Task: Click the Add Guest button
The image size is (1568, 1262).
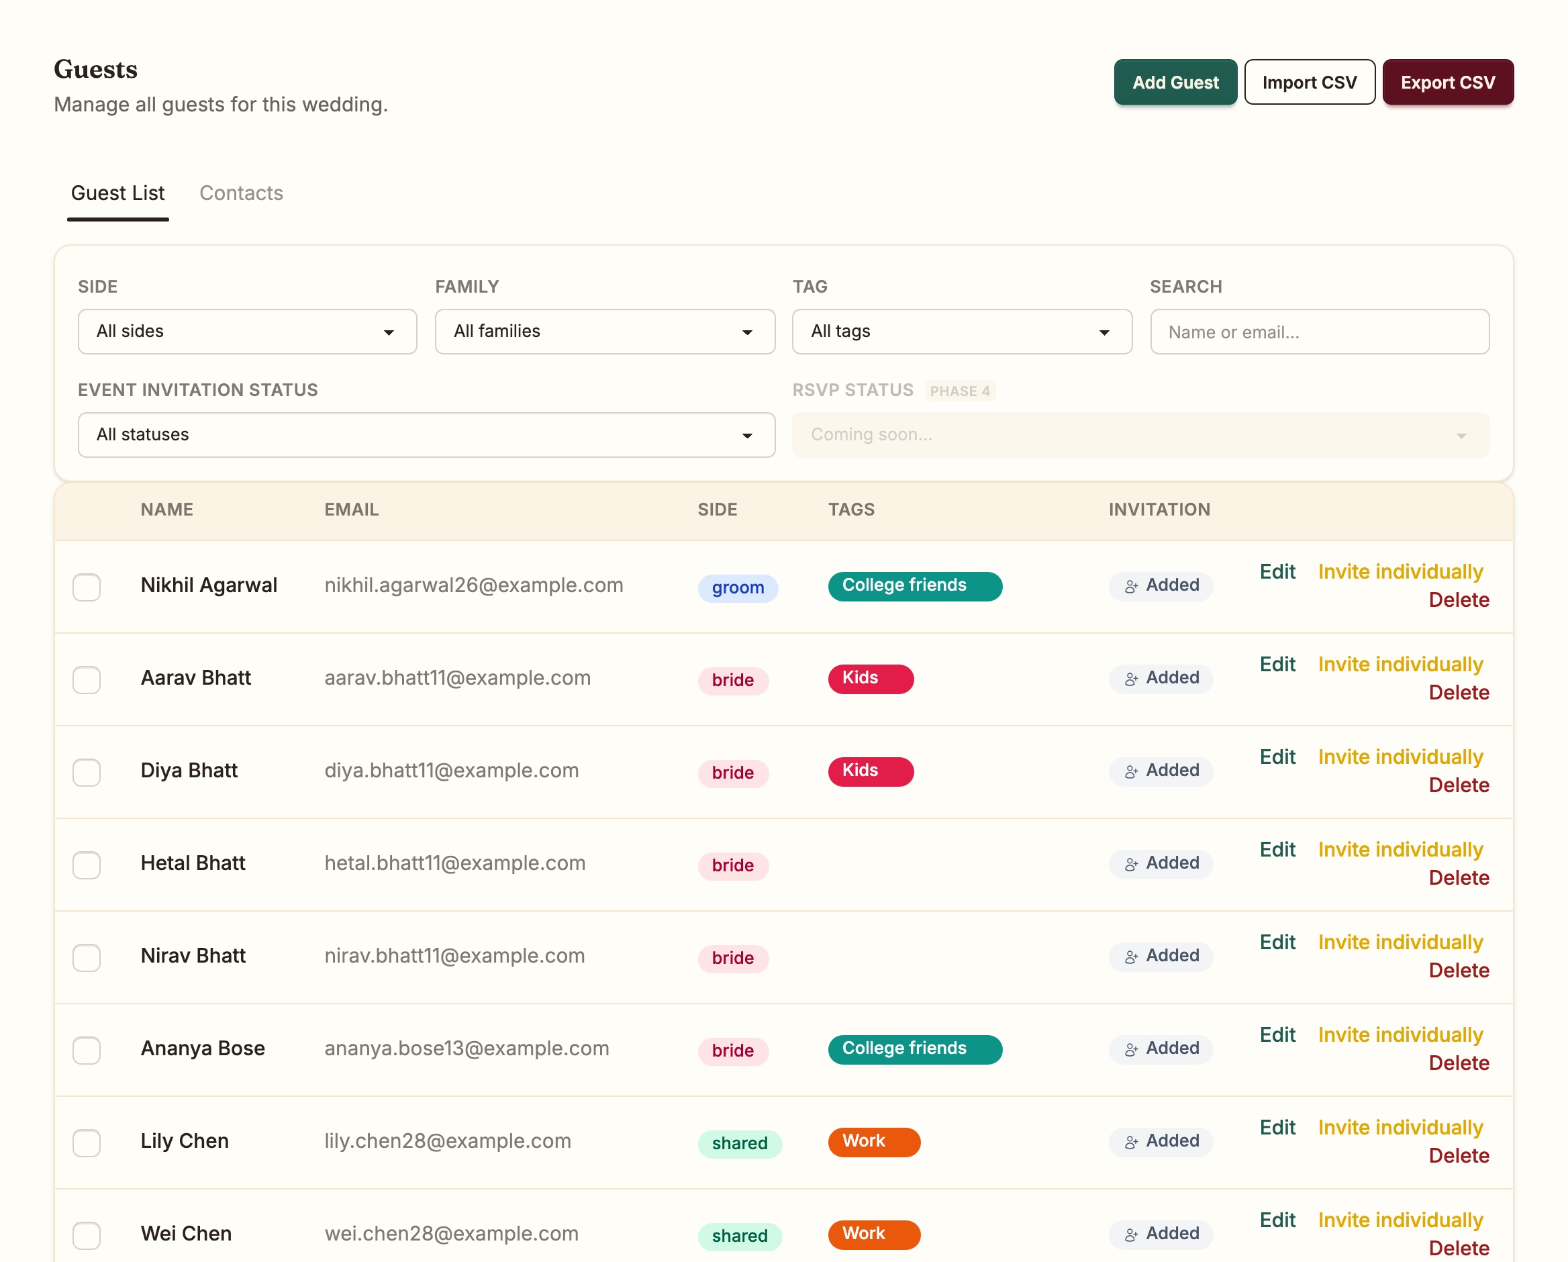Action: 1175,82
